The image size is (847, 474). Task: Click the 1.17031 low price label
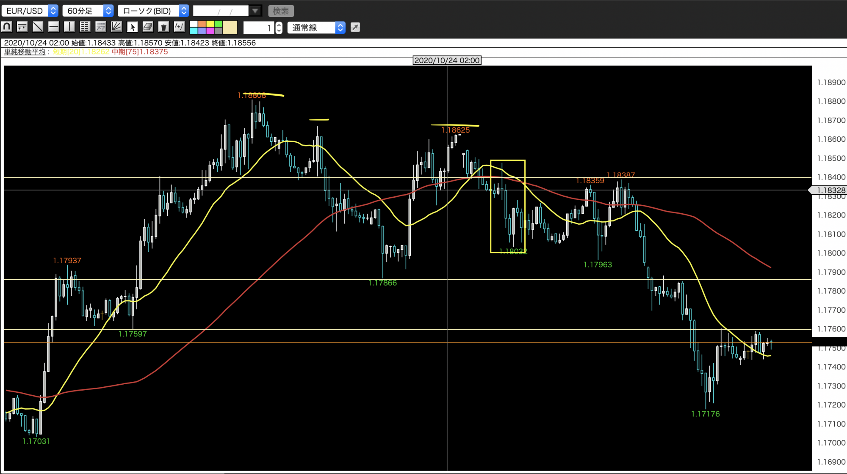click(x=36, y=441)
